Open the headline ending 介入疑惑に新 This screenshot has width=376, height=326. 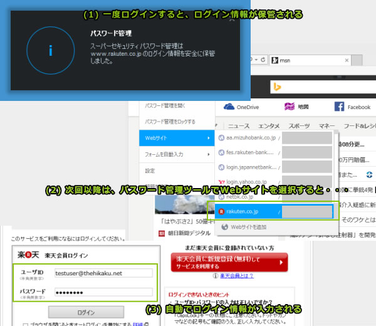tap(357, 204)
